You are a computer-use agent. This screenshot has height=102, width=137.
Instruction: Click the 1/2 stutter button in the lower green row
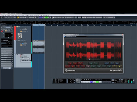tap(99, 66)
